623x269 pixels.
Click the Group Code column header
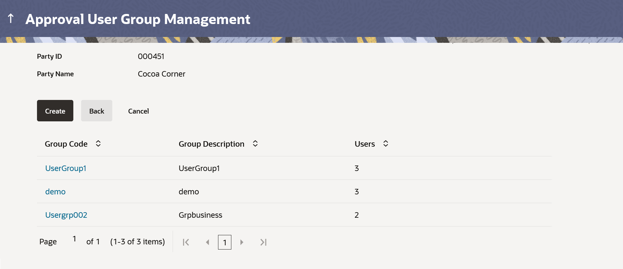coord(66,144)
